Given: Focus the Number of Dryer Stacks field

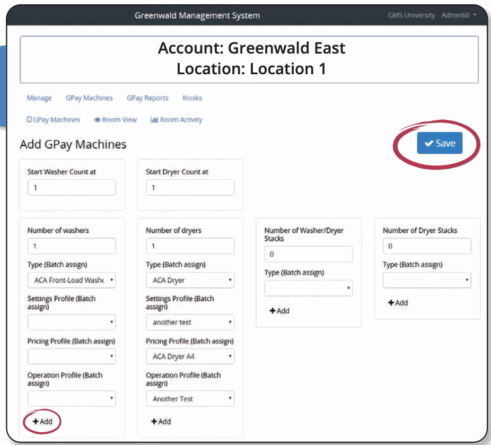Looking at the screenshot, I should point(427,246).
